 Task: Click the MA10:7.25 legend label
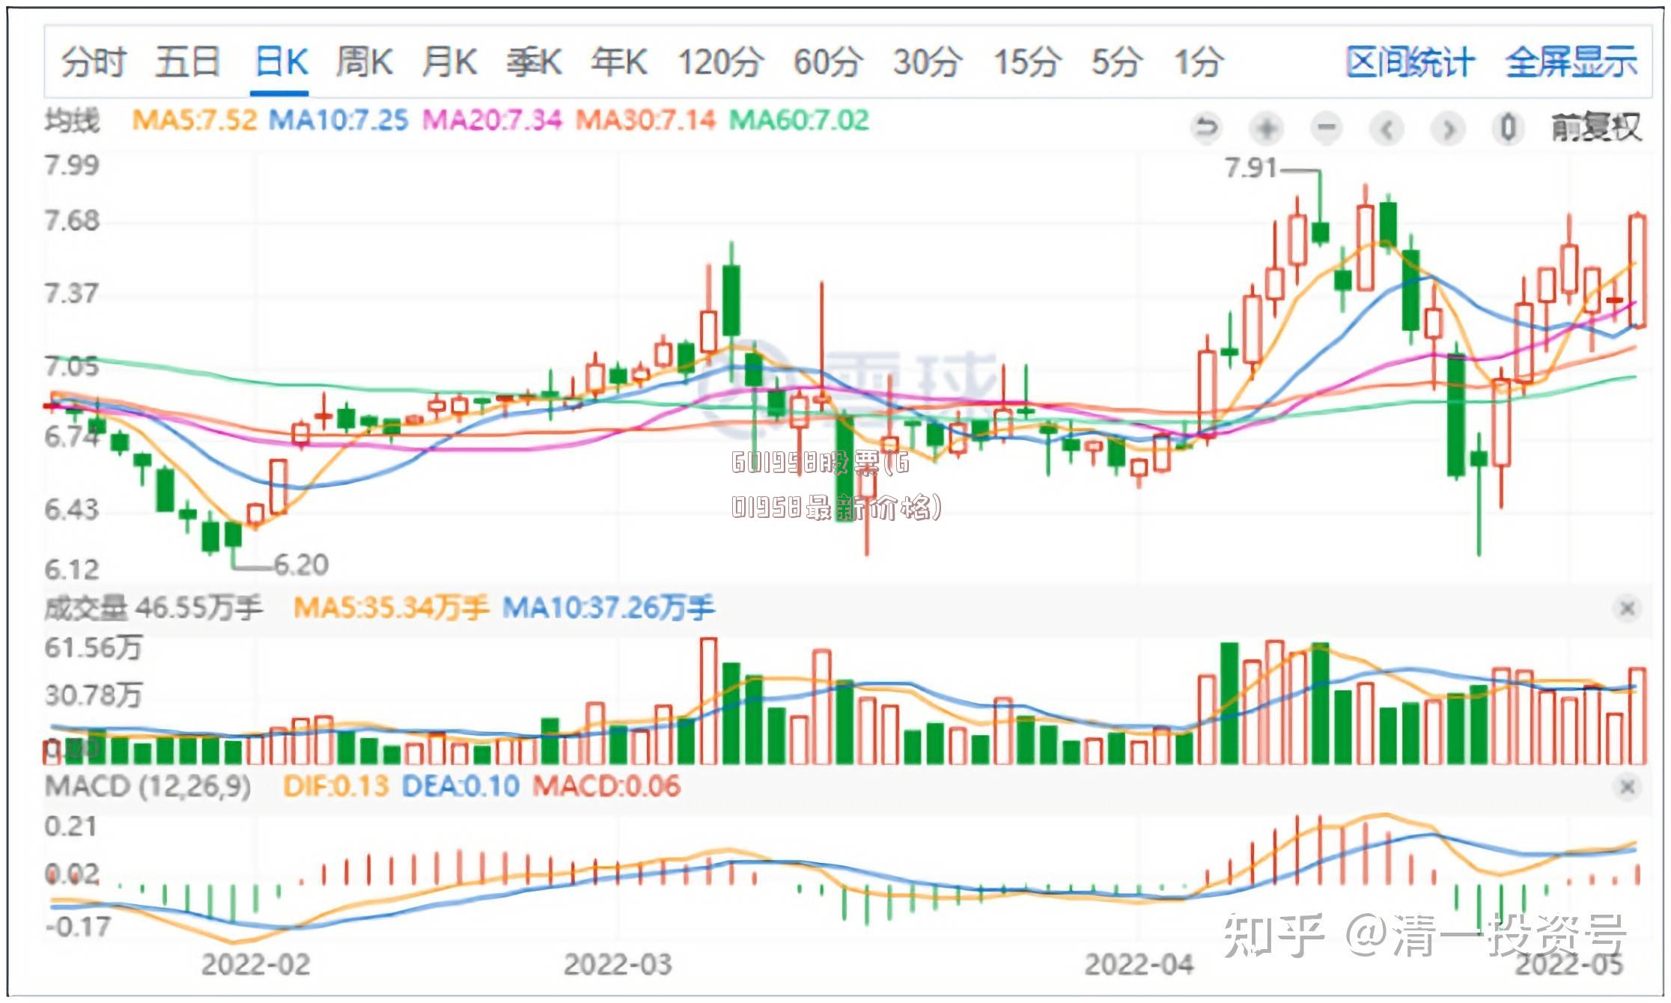click(x=338, y=120)
